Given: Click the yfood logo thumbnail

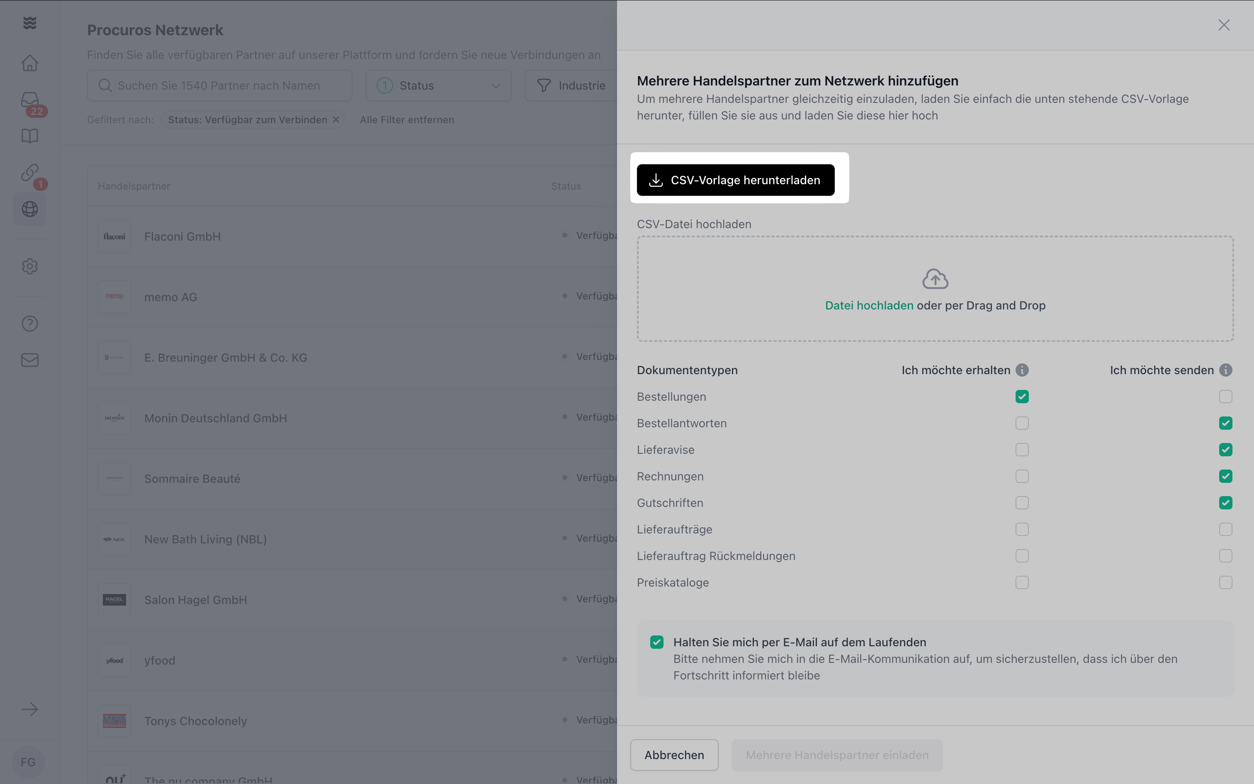Looking at the screenshot, I should coord(114,660).
